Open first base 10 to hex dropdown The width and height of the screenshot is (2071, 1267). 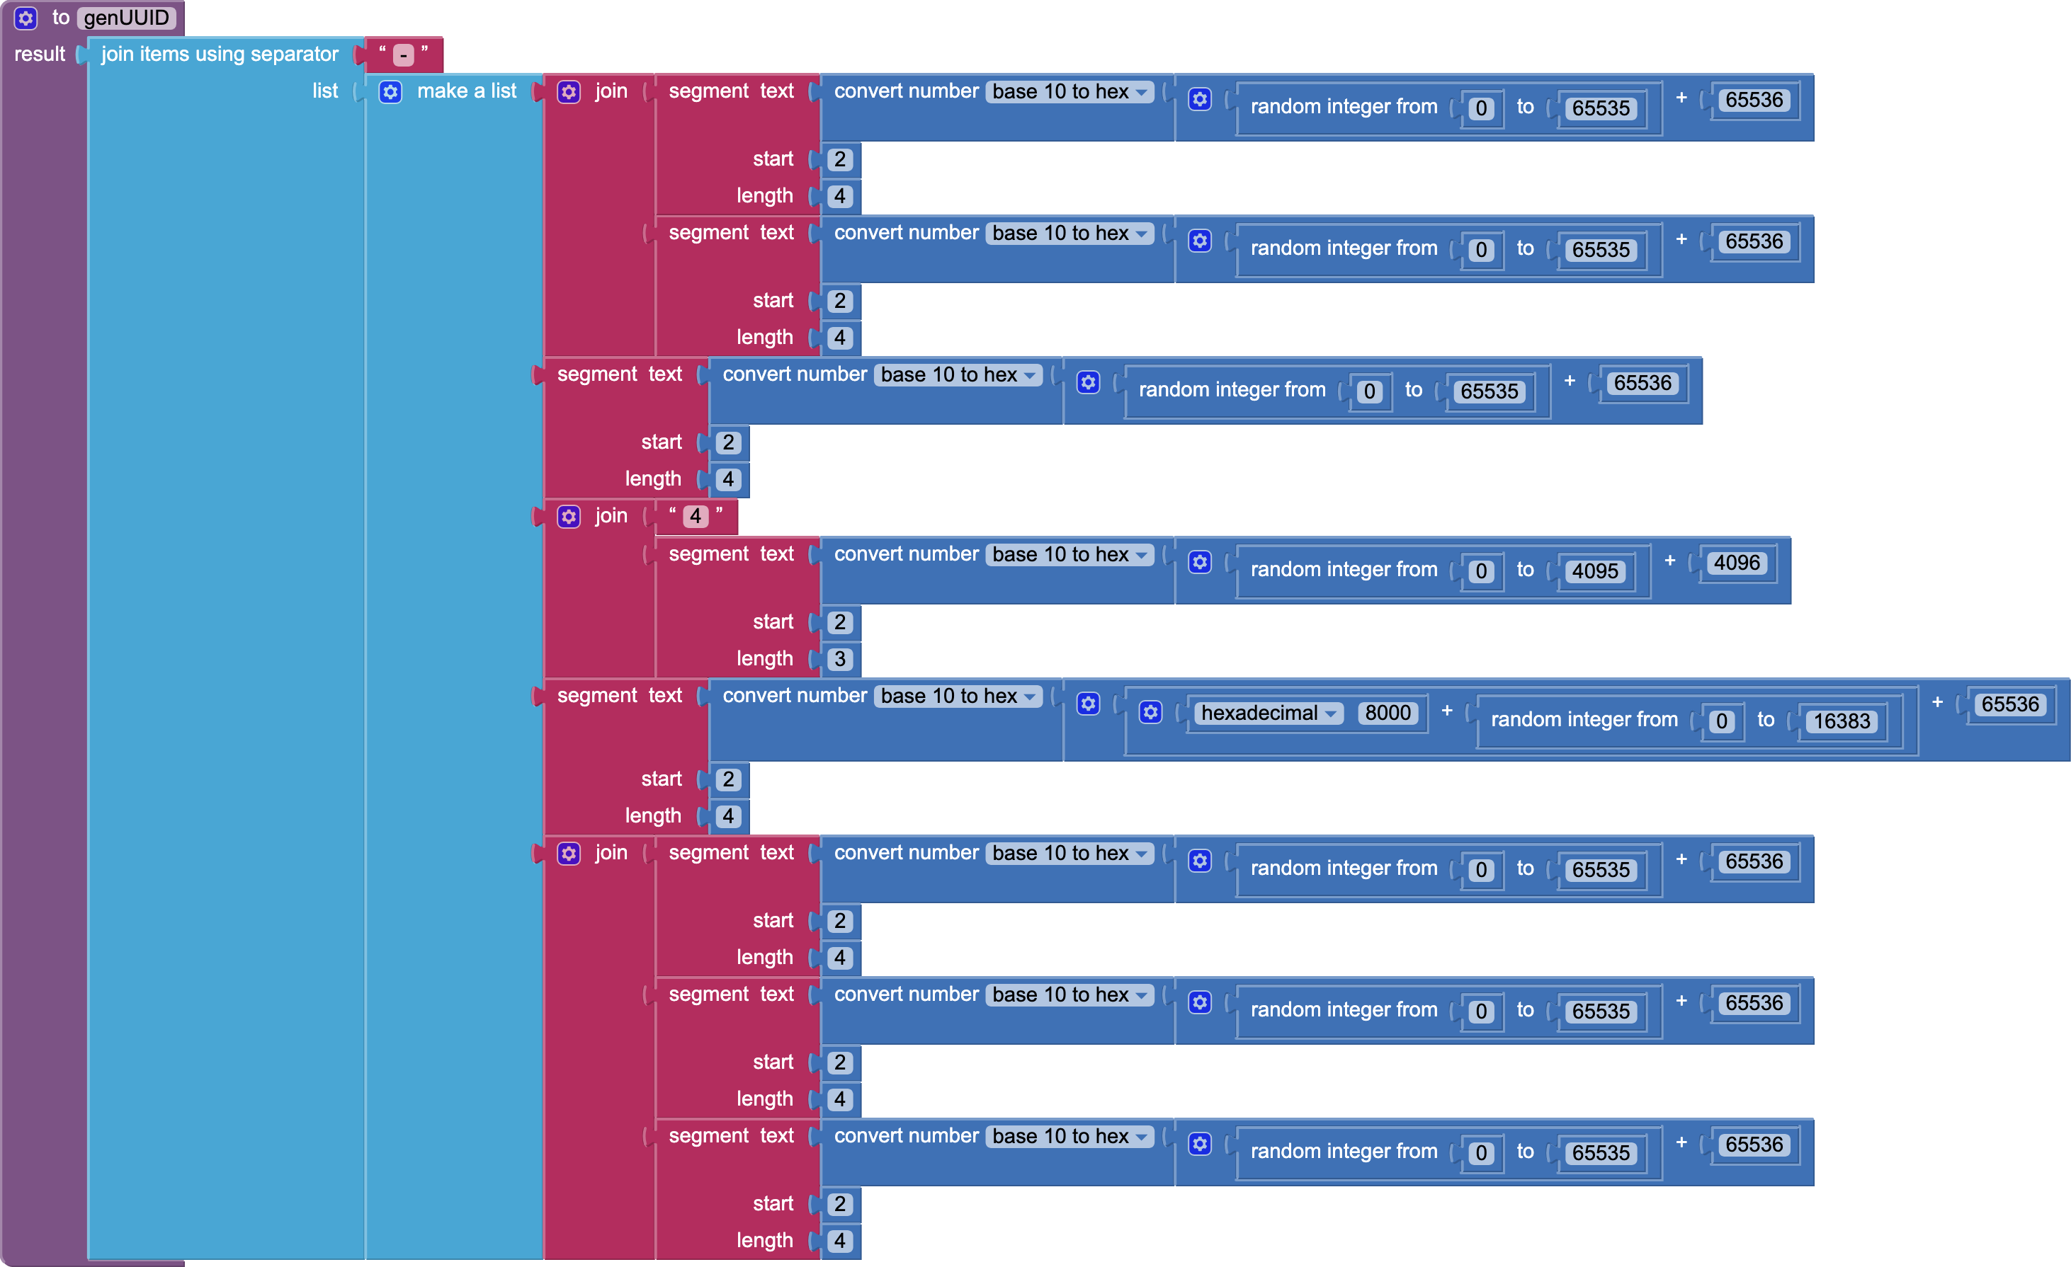pyautogui.click(x=1070, y=91)
